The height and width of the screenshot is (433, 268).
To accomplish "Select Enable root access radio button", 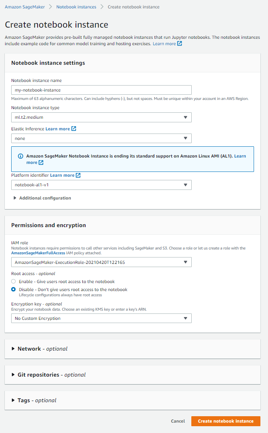I will (x=14, y=281).
